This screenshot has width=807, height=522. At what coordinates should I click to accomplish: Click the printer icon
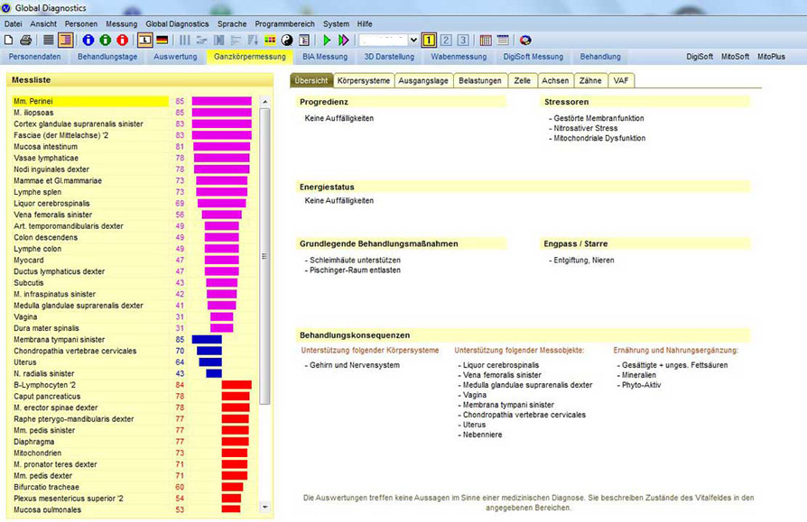(x=26, y=40)
